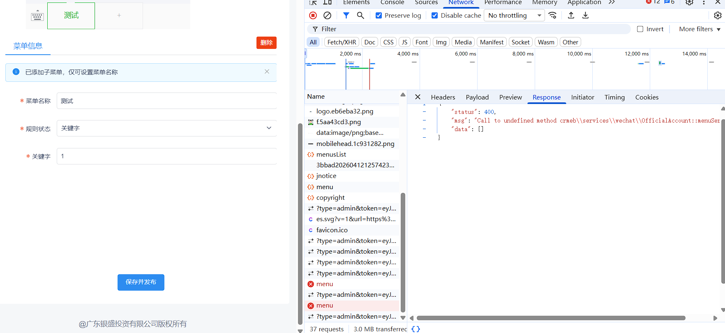Export HAR file download icon
The height and width of the screenshot is (333, 725).
click(586, 15)
